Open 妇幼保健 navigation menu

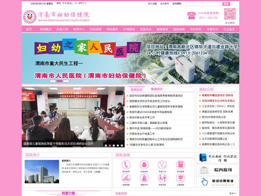(x=96, y=29)
